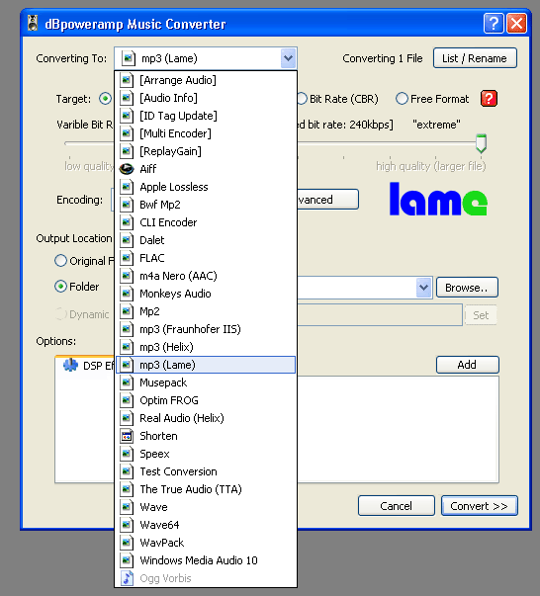Click the Convert >> button
The width and height of the screenshot is (540, 596).
(x=479, y=506)
